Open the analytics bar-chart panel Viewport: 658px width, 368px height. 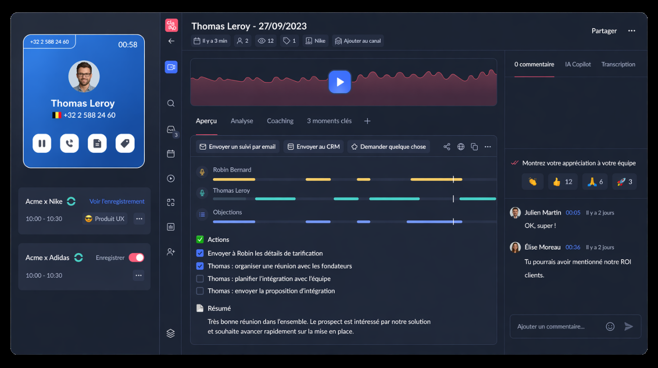(x=170, y=226)
